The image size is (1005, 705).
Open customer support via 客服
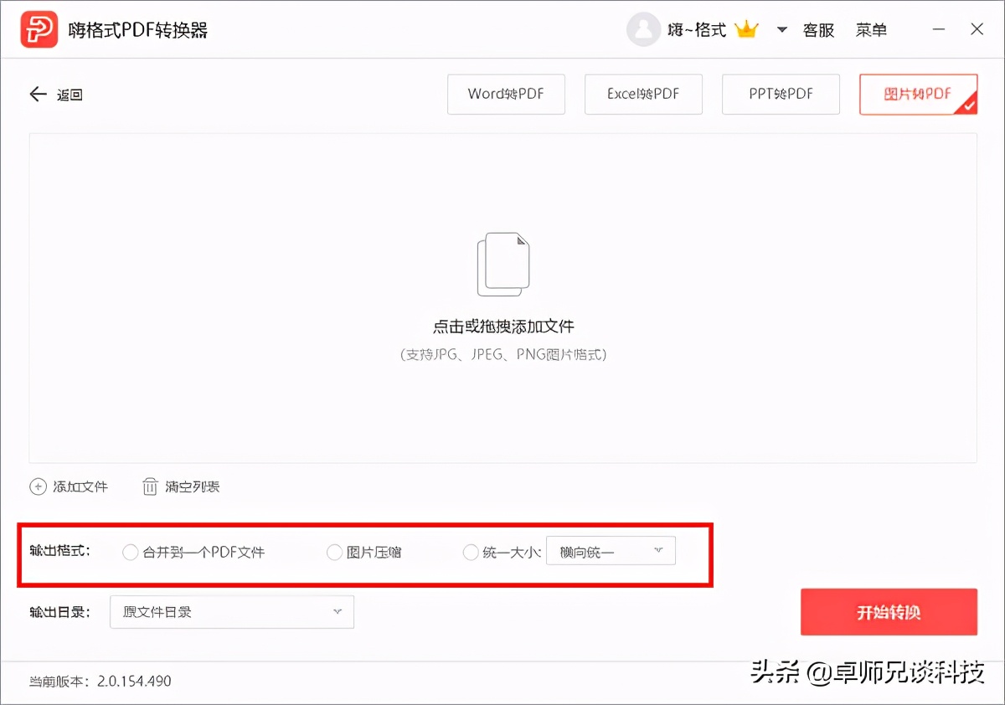[818, 29]
